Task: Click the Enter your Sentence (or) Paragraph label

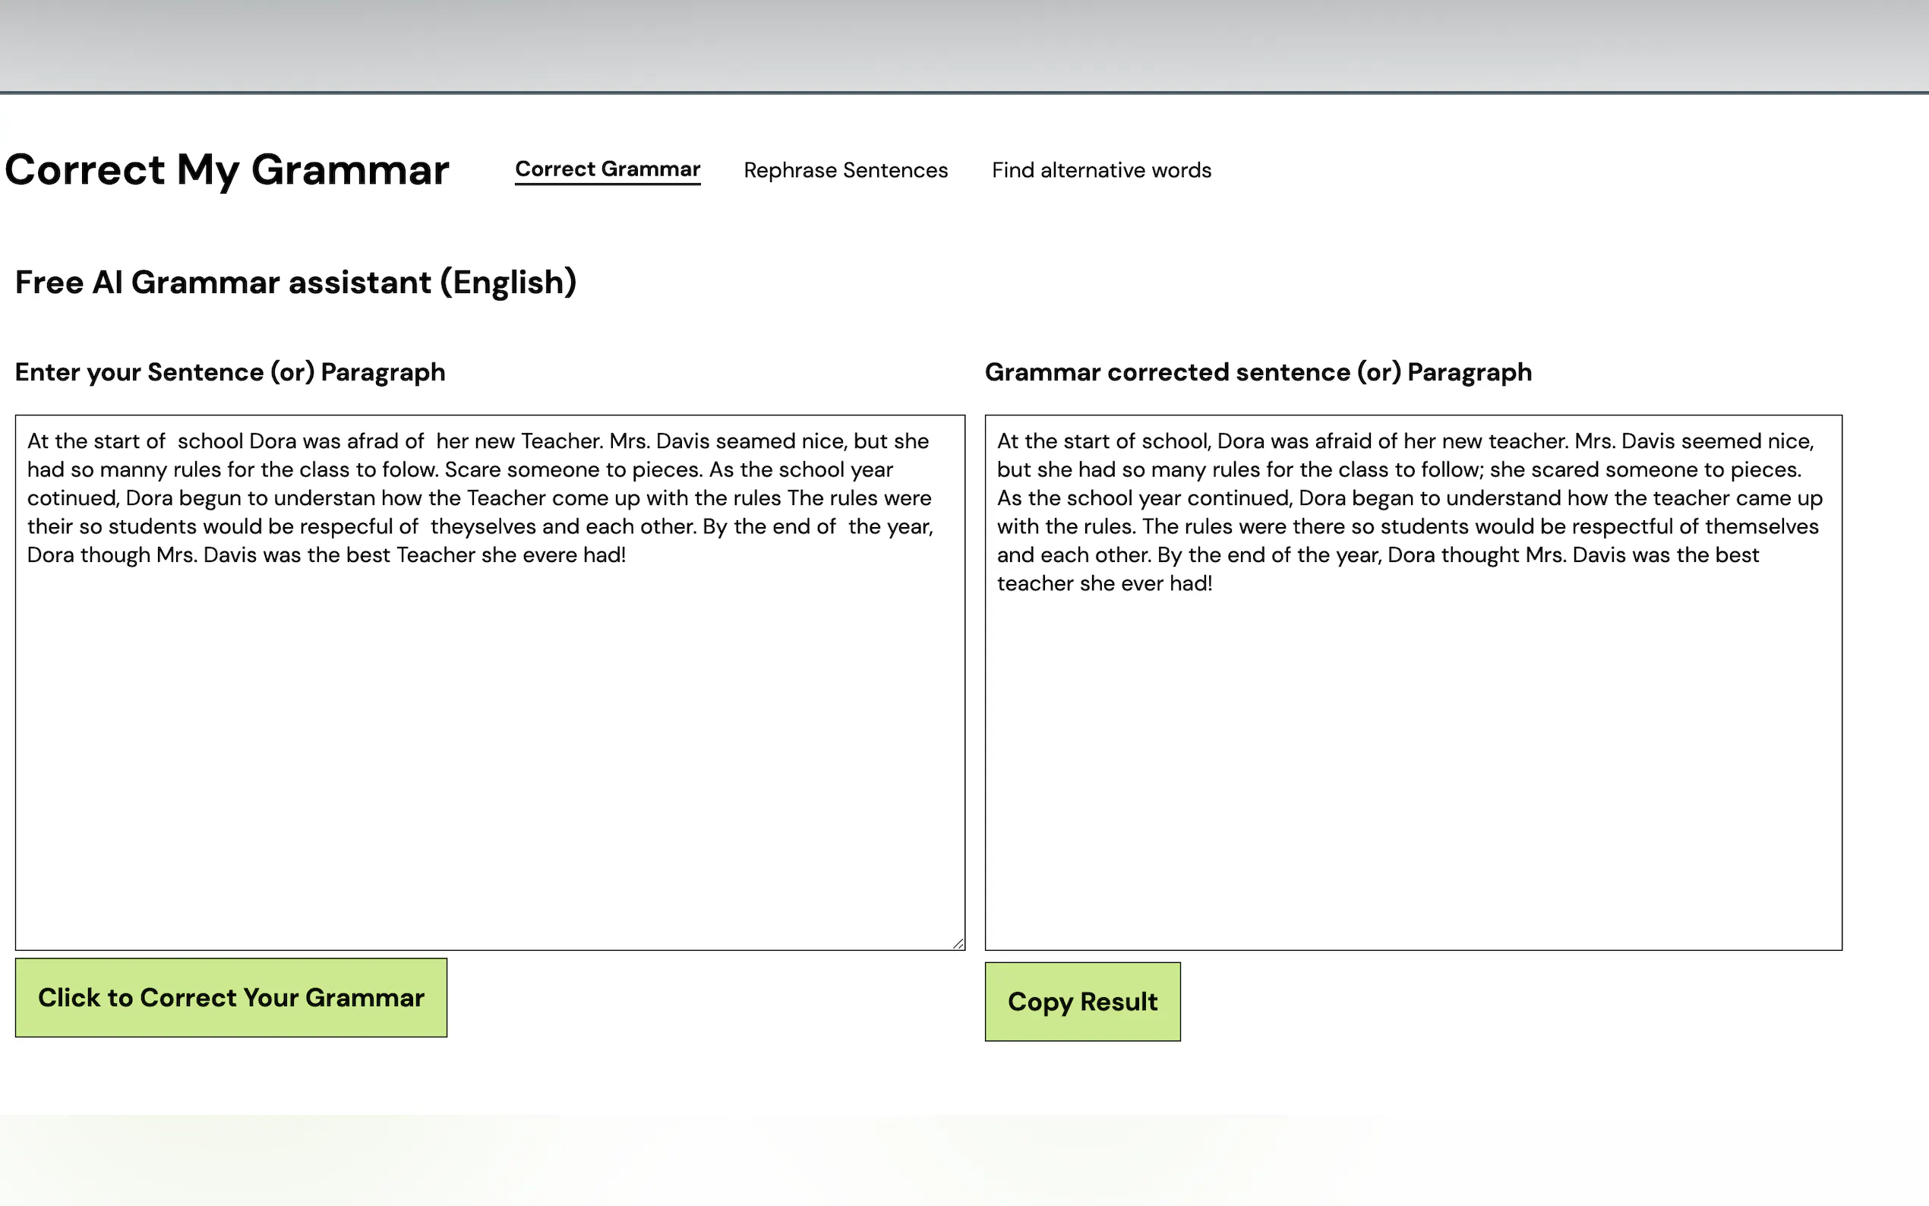Action: pyautogui.click(x=229, y=371)
